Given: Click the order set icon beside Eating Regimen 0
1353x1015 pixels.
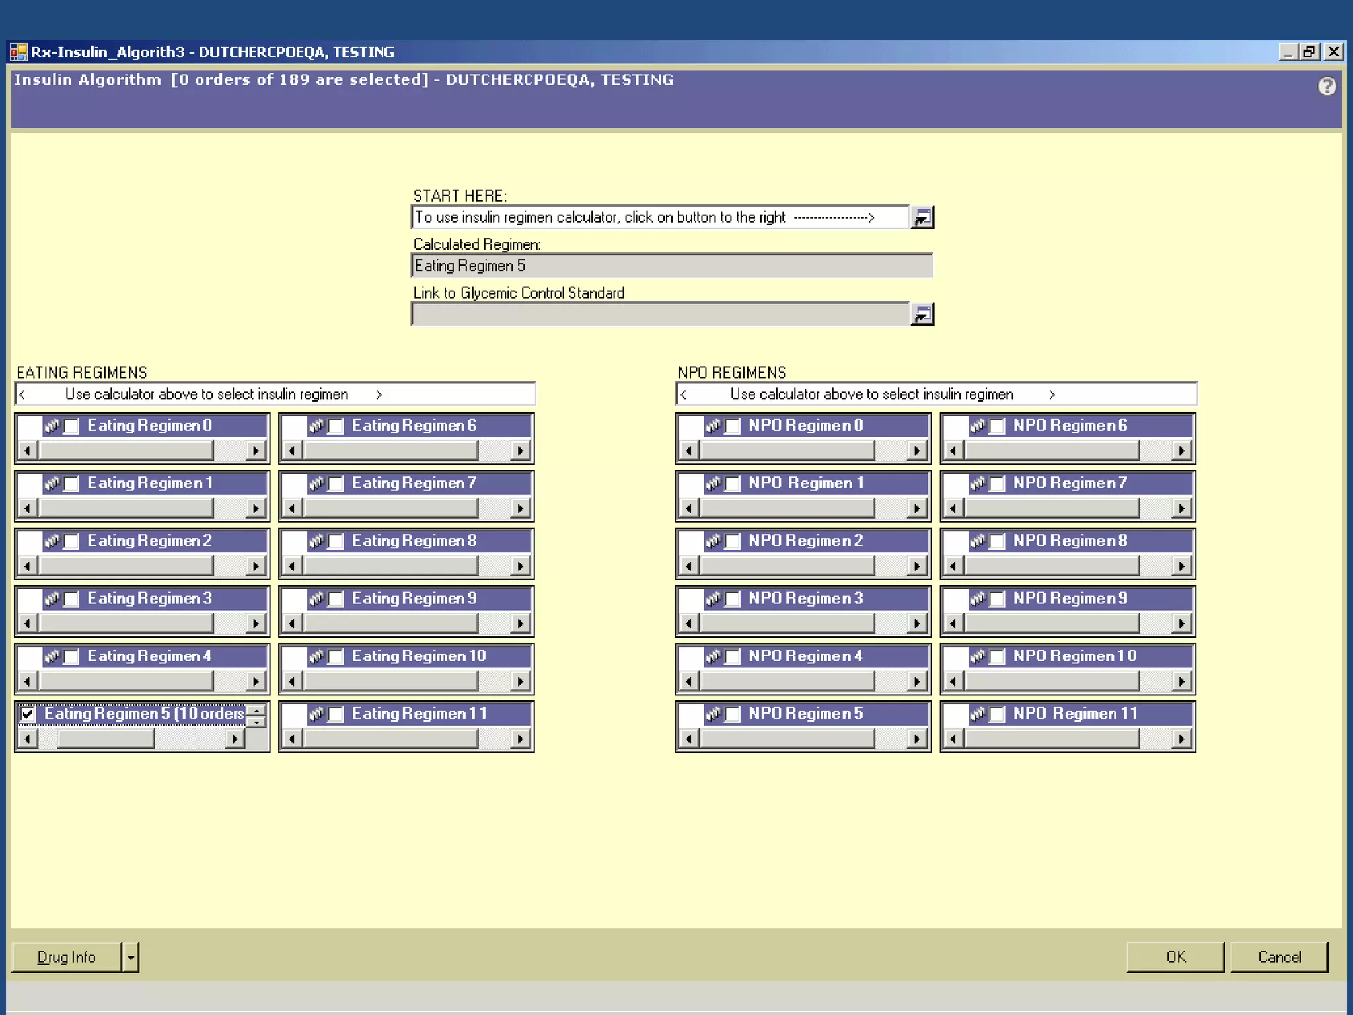Looking at the screenshot, I should 52,426.
